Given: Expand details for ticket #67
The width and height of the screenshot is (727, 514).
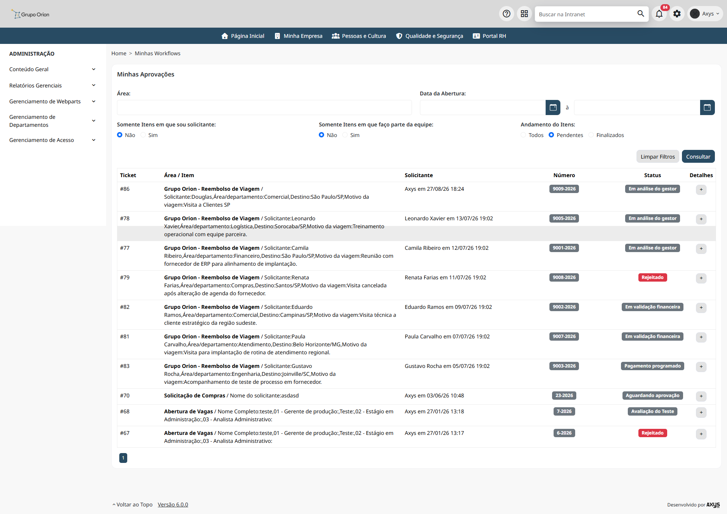Looking at the screenshot, I should [701, 434].
